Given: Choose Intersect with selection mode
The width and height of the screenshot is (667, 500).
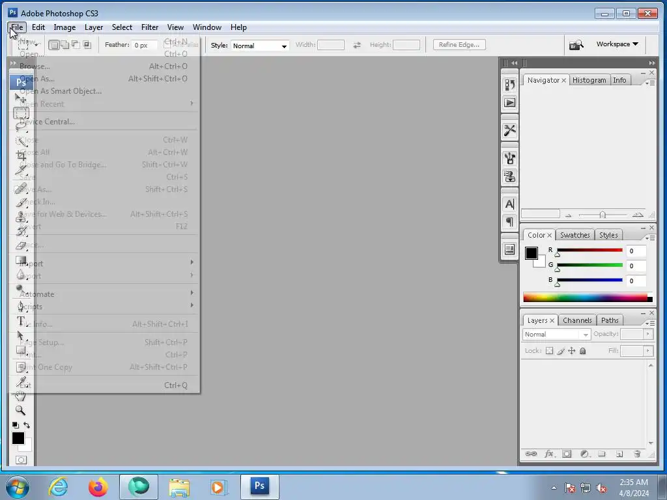Looking at the screenshot, I should (x=87, y=45).
